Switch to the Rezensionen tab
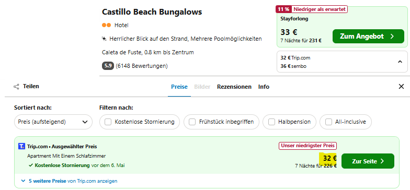This screenshot has width=410, height=190. (x=234, y=87)
